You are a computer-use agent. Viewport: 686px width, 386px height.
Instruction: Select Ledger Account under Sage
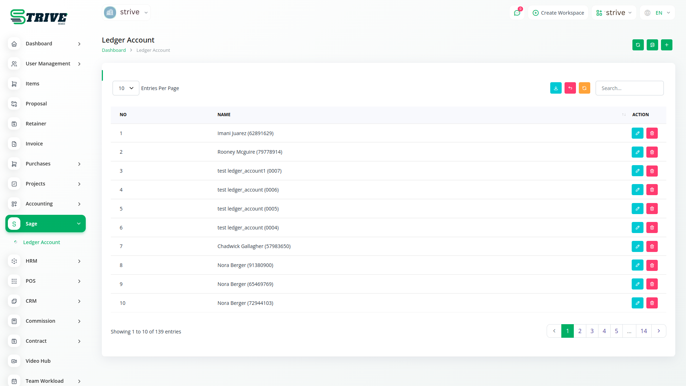41,242
